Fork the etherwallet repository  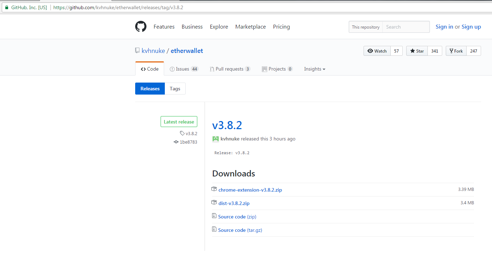click(456, 51)
